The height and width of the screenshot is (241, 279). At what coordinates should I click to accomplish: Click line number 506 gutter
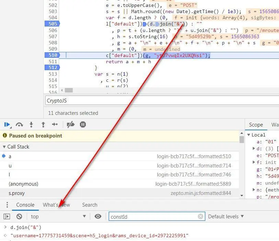53,30
